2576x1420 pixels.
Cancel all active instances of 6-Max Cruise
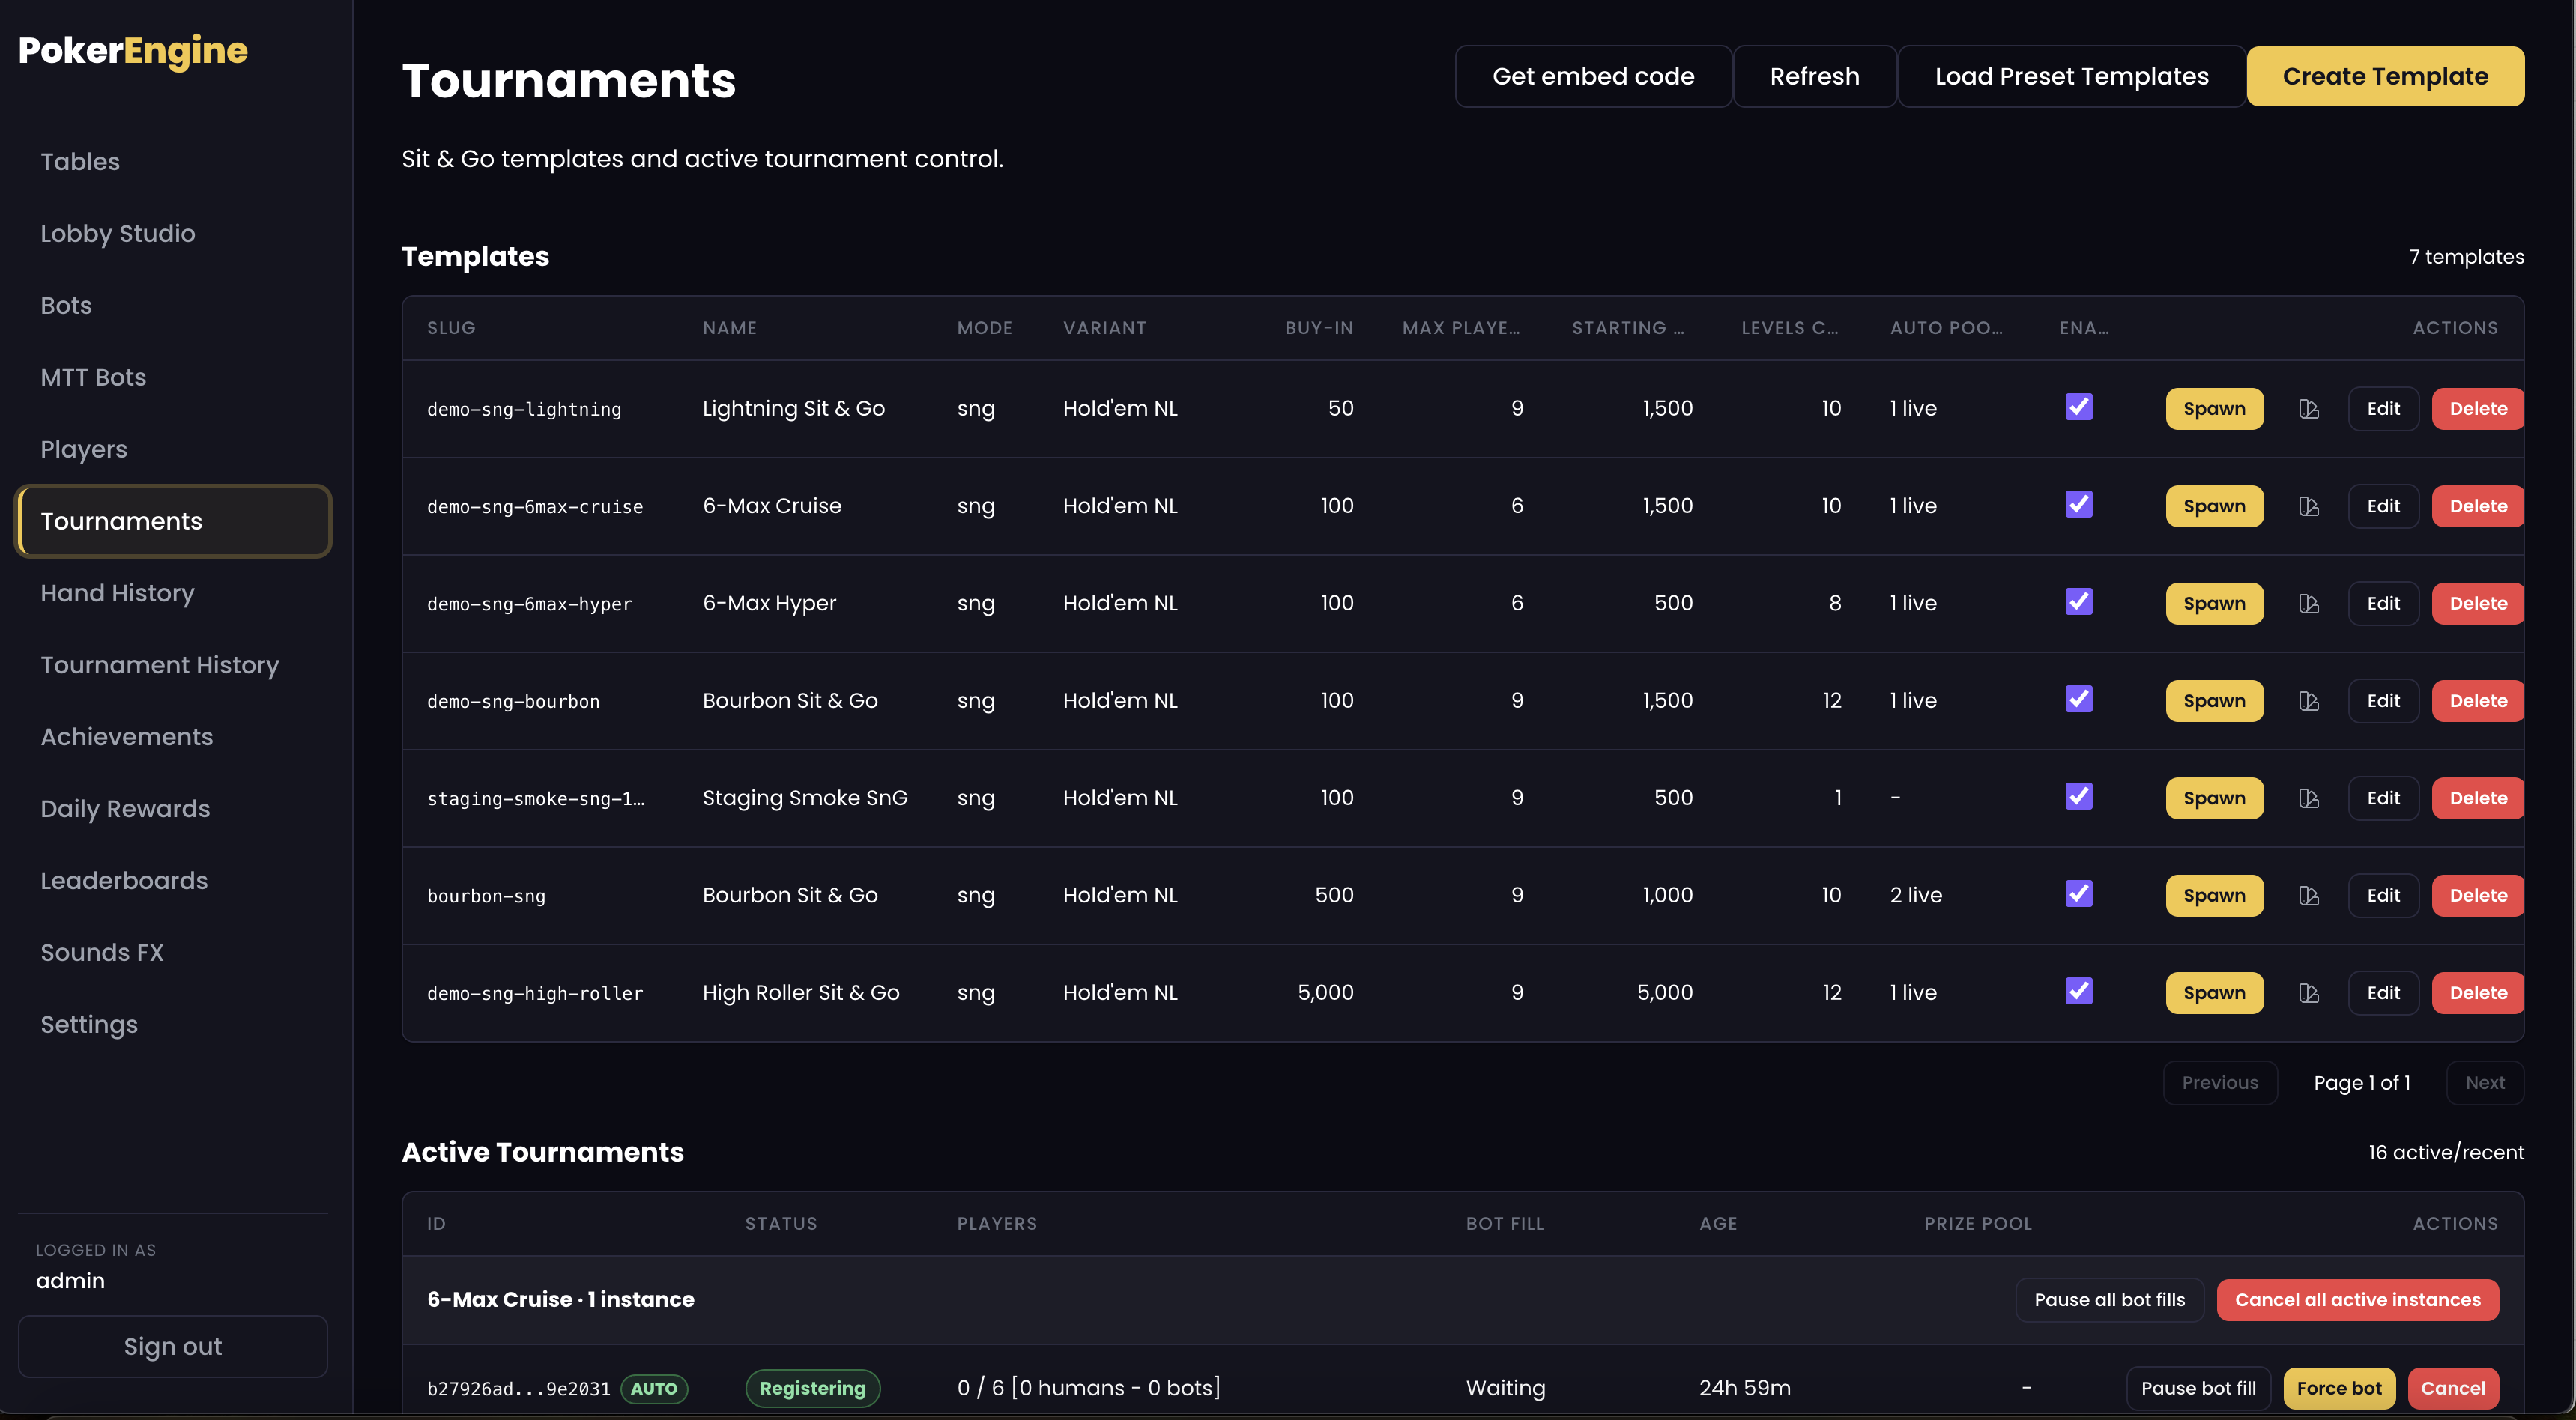point(2358,1300)
